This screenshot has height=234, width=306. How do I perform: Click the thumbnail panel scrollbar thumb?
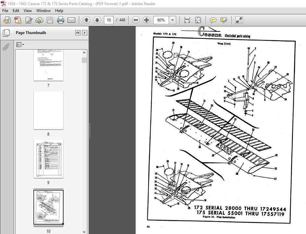click(x=84, y=60)
